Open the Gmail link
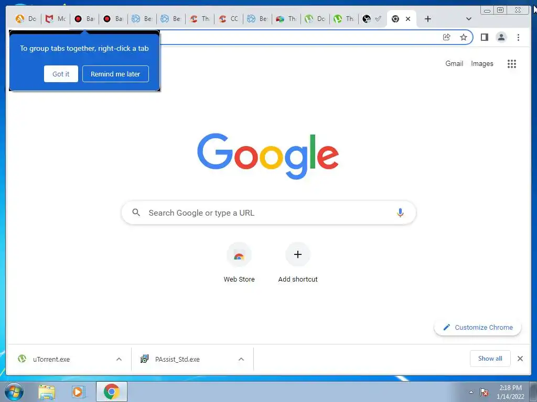The height and width of the screenshot is (402, 537). point(454,63)
